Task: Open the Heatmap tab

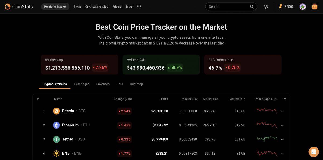Action: pos(136,84)
